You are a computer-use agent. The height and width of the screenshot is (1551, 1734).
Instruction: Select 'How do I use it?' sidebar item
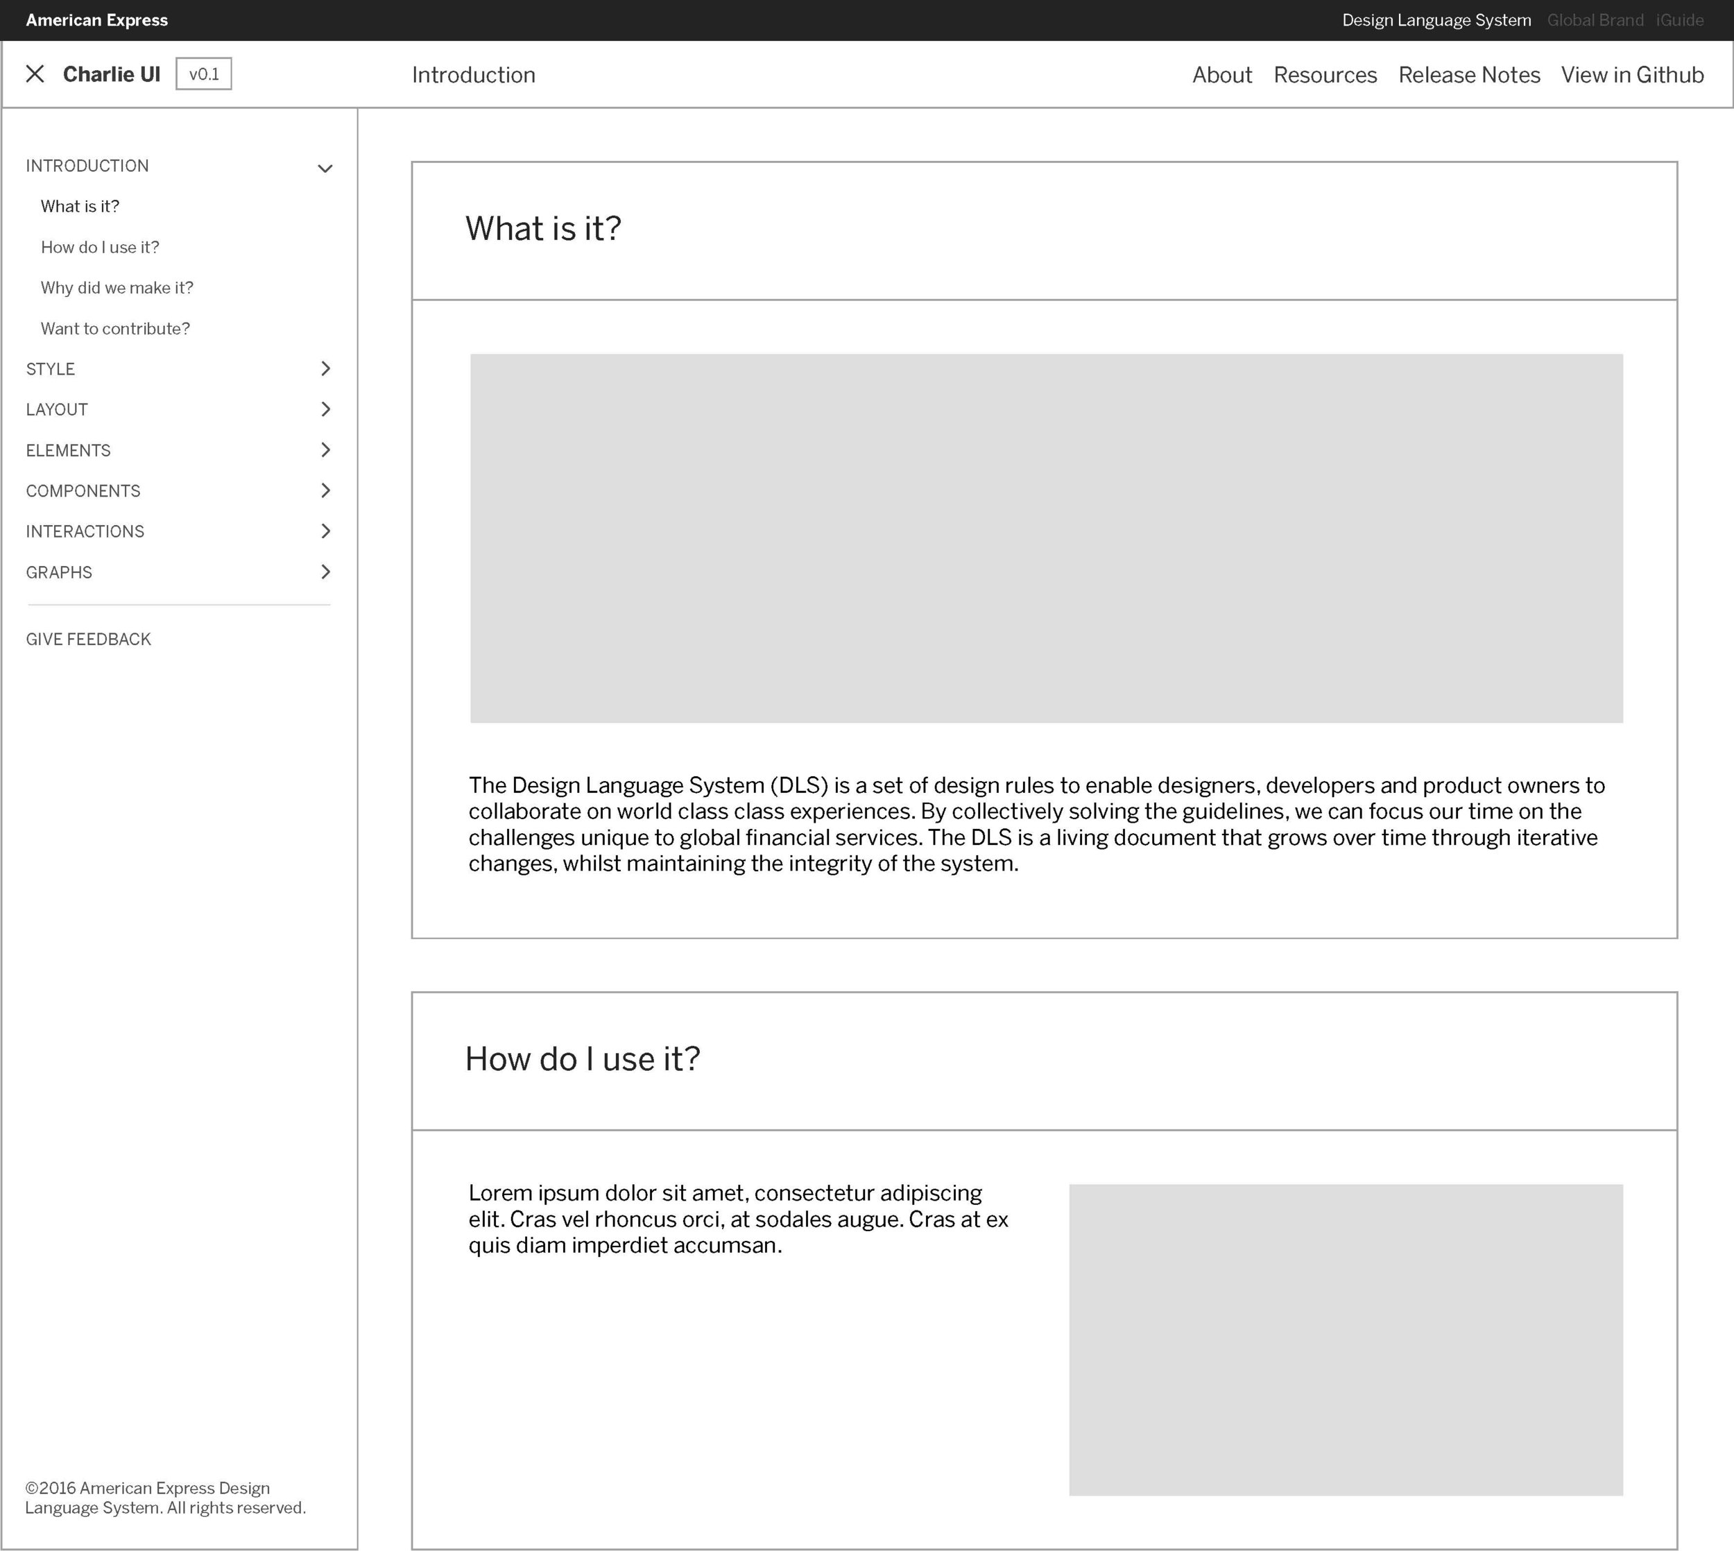[100, 247]
